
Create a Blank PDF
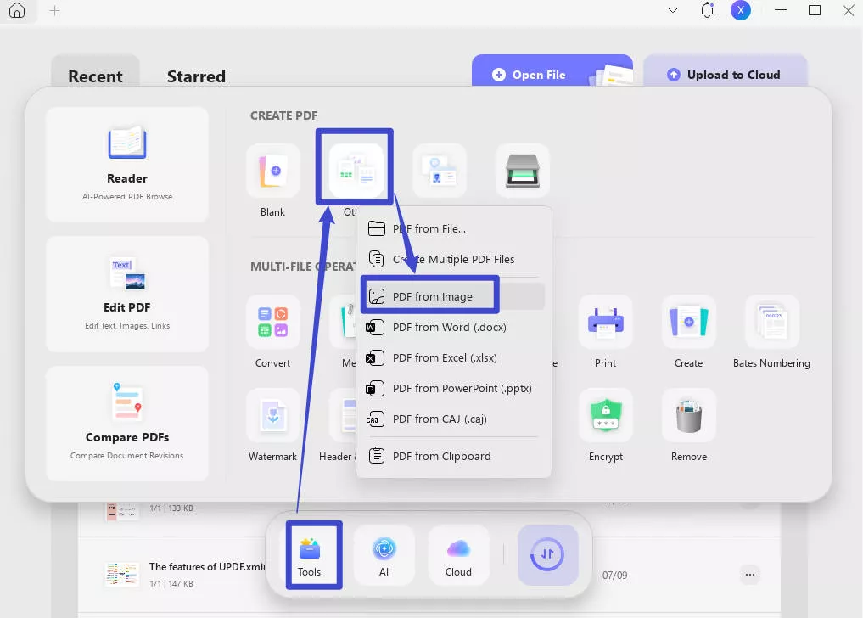[x=272, y=171]
